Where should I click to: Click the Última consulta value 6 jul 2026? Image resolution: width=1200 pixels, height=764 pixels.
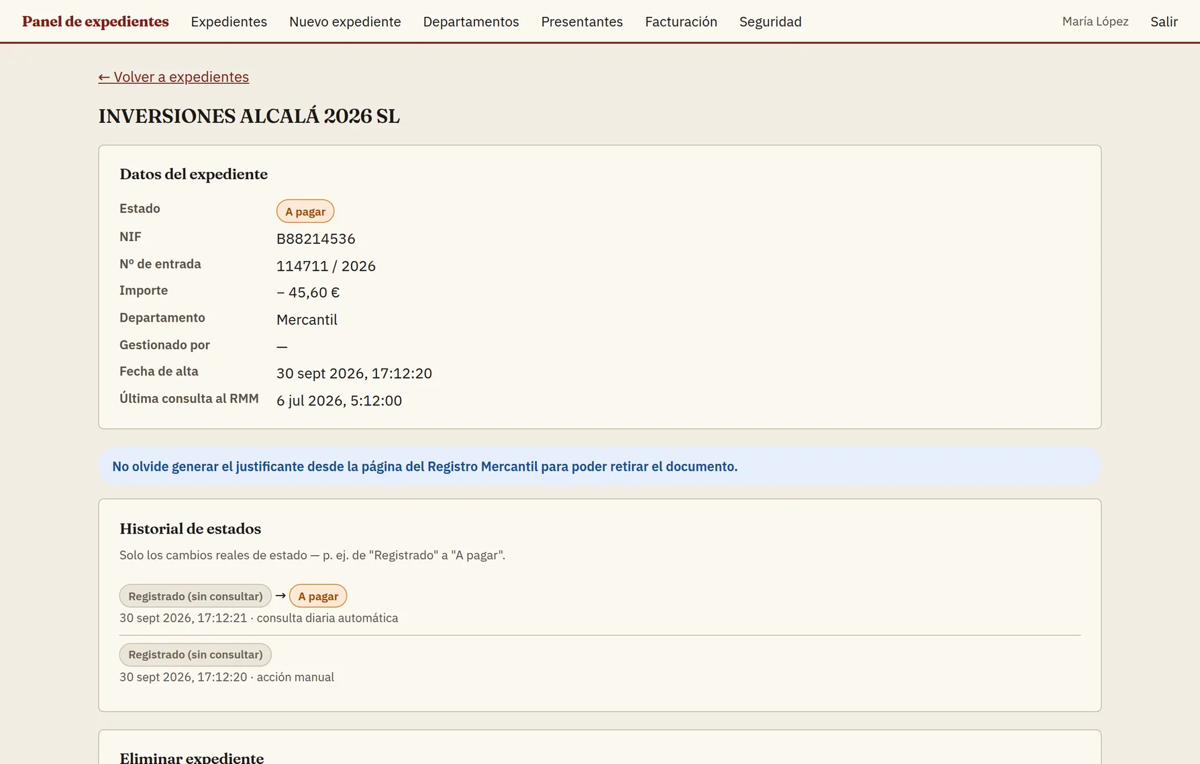point(339,401)
